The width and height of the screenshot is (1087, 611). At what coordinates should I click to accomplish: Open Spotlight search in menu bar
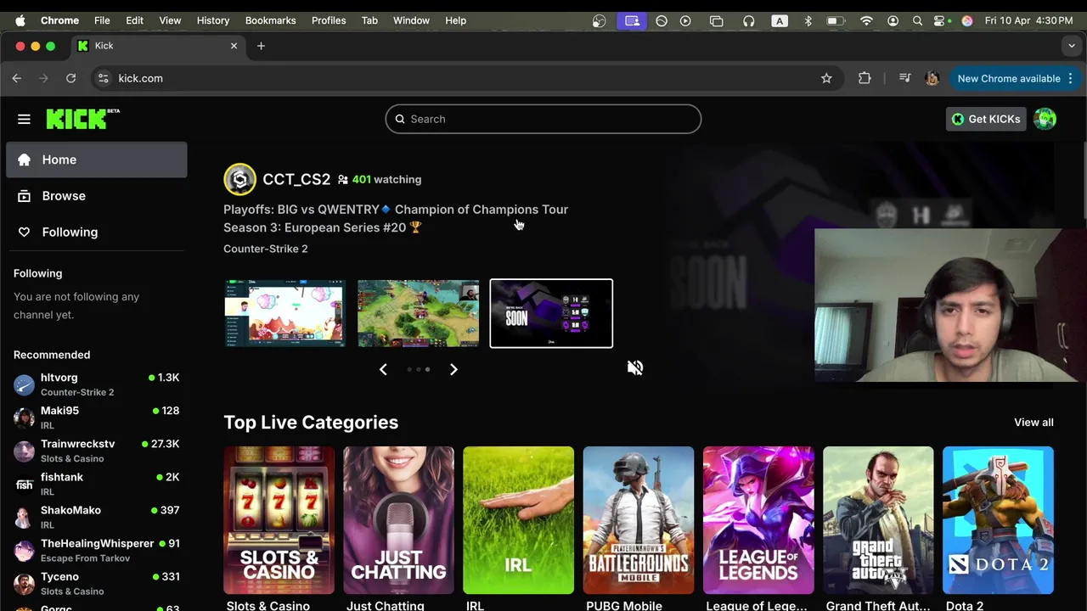(x=917, y=20)
